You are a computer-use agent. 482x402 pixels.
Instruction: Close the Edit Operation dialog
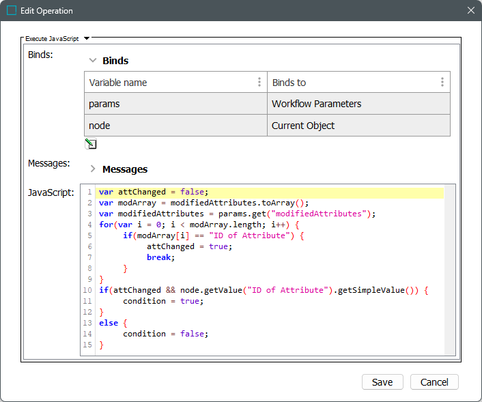coord(470,11)
